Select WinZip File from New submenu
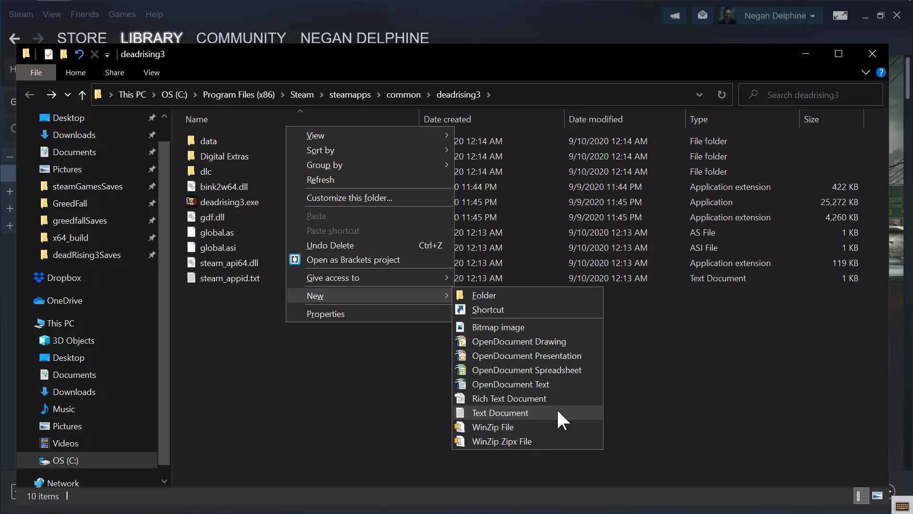 (x=493, y=427)
